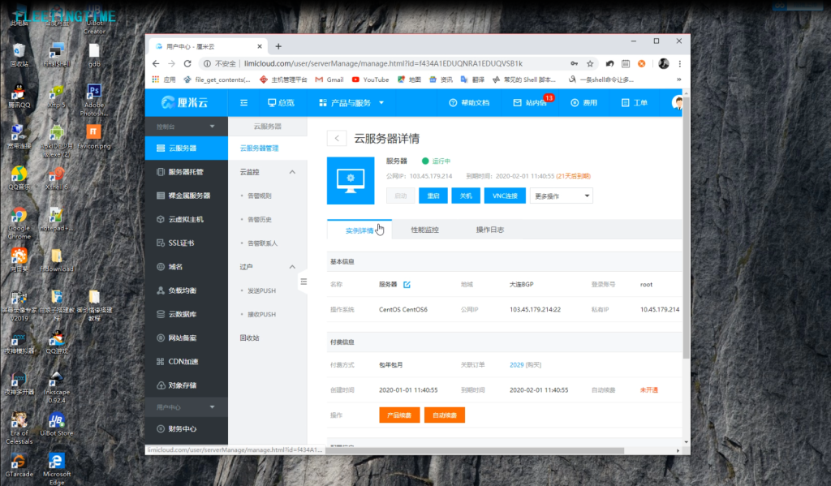Select 对象存储 in left sidebar

point(187,385)
